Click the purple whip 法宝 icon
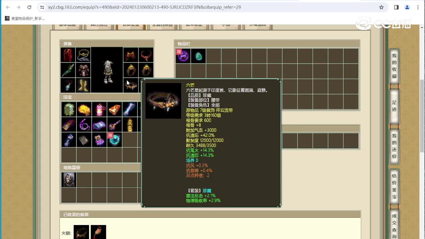 (x=84, y=124)
